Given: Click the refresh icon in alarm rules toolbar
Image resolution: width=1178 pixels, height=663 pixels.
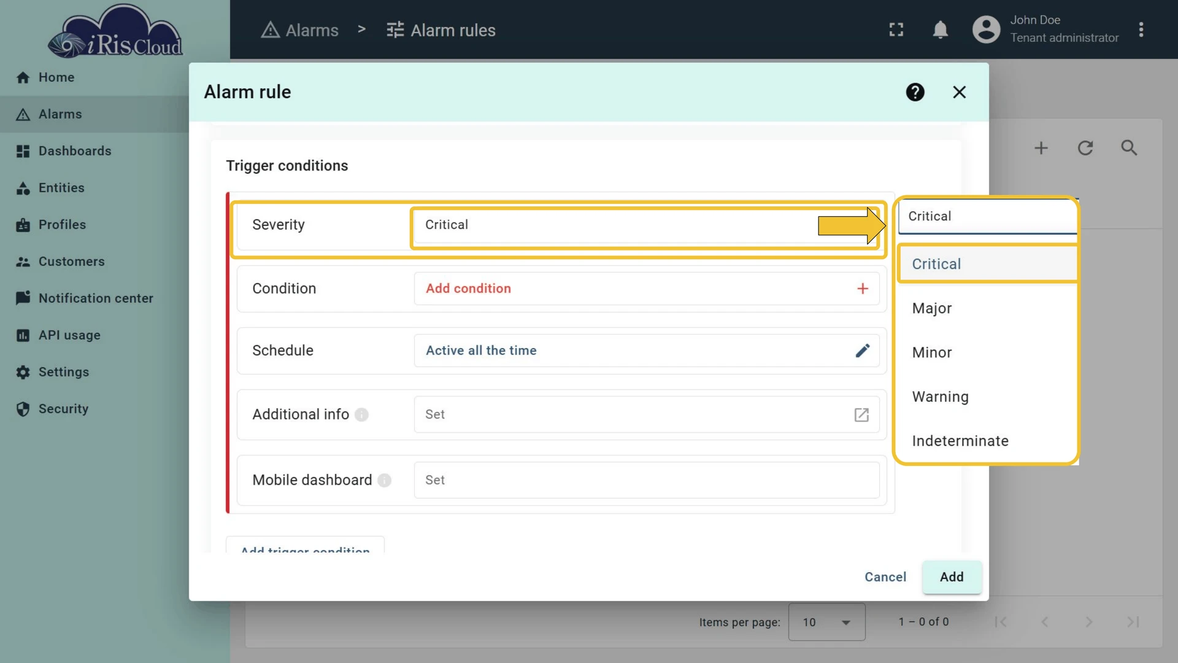Looking at the screenshot, I should [x=1085, y=148].
